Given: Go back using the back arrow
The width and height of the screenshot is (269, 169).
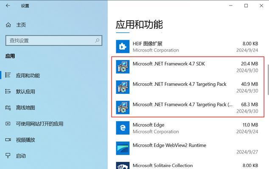Looking at the screenshot, I should click(x=8, y=5).
